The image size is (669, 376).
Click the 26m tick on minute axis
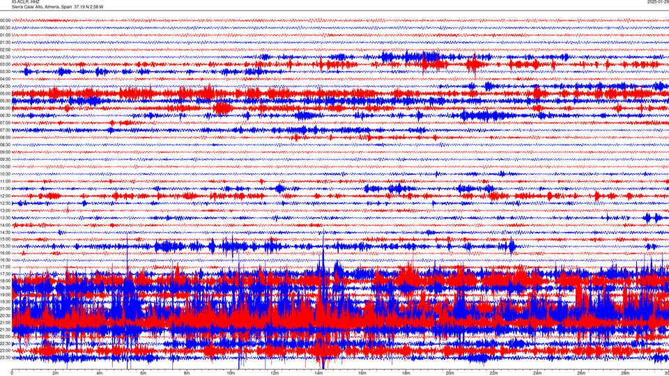[x=581, y=373]
